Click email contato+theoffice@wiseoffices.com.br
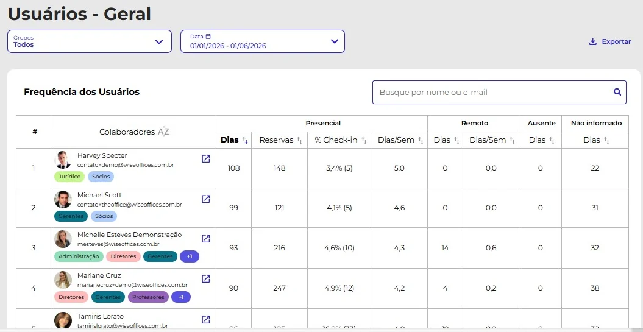 [130, 205]
